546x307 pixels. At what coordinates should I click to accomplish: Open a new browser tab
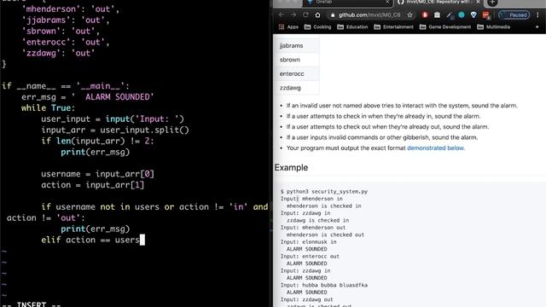pyautogui.click(x=492, y=3)
